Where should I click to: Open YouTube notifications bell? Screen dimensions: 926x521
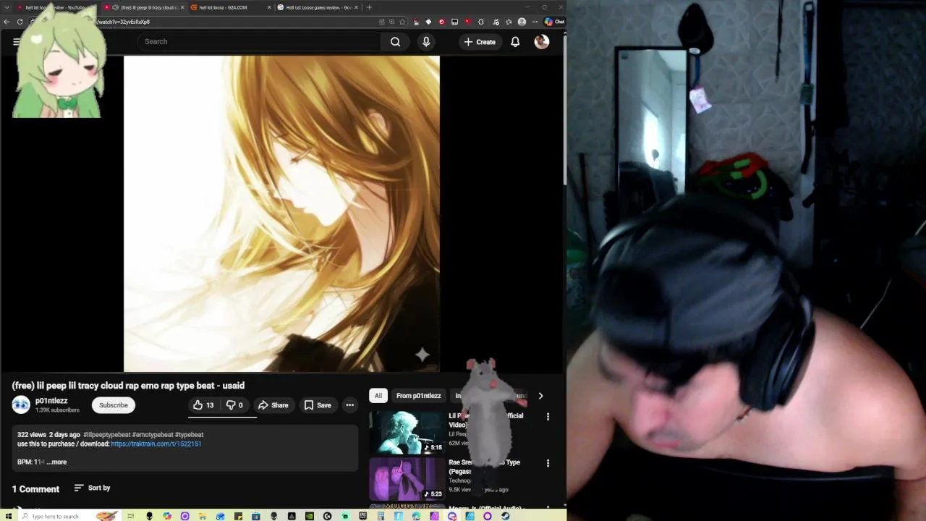point(515,42)
